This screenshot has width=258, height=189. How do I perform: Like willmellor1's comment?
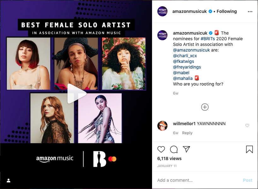pyautogui.click(x=247, y=125)
